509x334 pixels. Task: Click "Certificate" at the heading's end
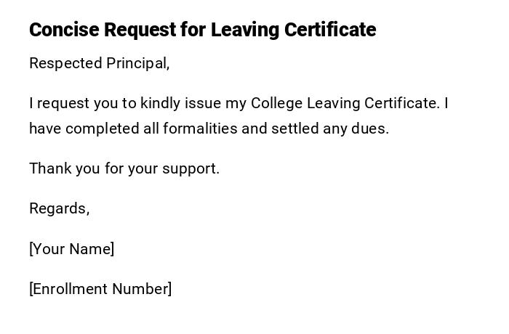tap(330, 30)
